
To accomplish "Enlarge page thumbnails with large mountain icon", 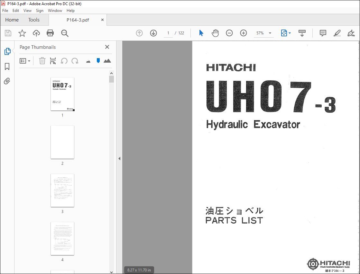I will point(107,61).
